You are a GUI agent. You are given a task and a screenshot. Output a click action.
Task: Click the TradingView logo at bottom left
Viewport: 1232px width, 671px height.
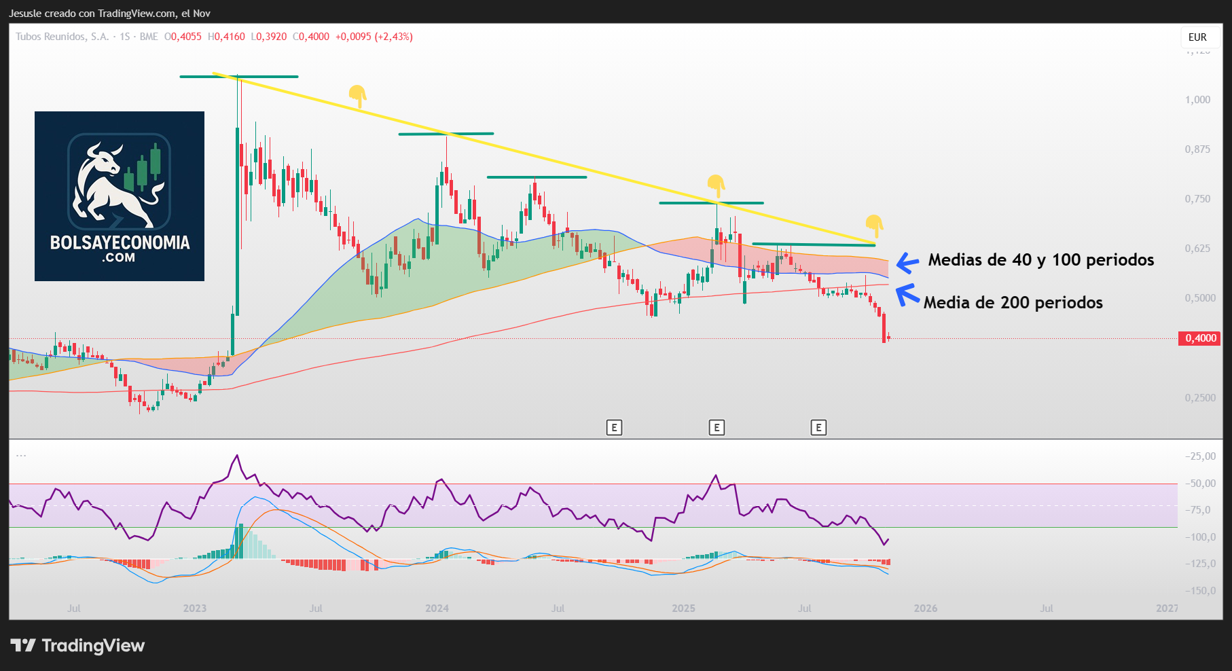[77, 645]
